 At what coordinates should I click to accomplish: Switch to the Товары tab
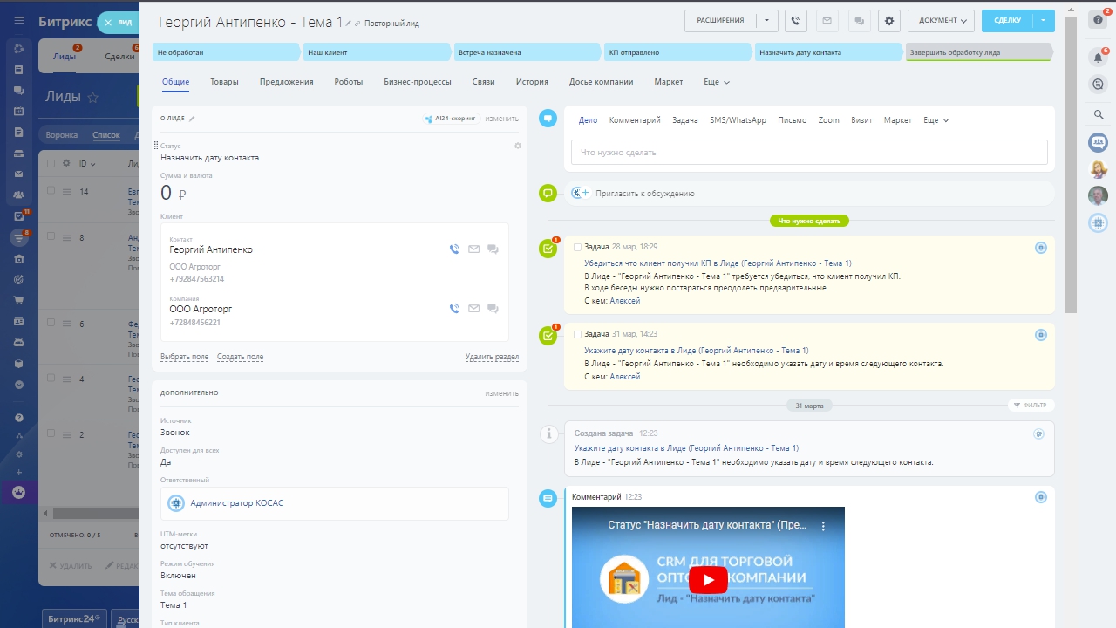pos(224,82)
